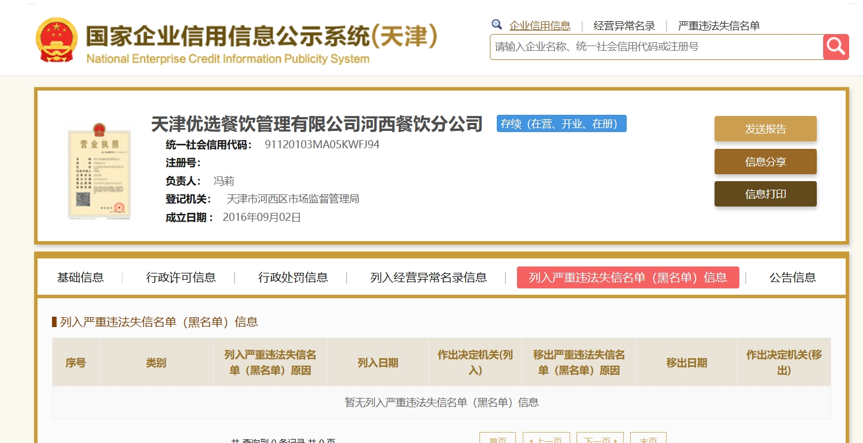Click the 信息打印 button
The width and height of the screenshot is (863, 443).
coord(765,194)
